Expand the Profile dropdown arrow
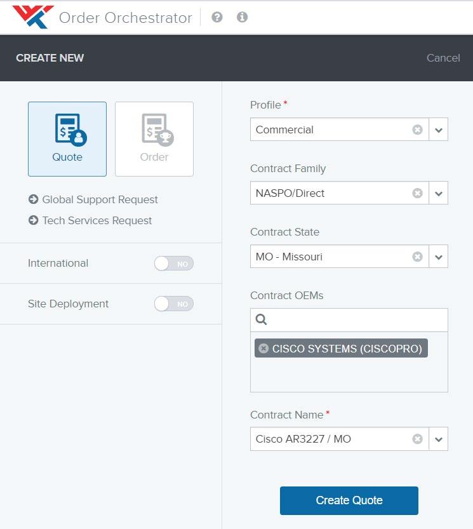This screenshot has height=529, width=473. pos(438,130)
